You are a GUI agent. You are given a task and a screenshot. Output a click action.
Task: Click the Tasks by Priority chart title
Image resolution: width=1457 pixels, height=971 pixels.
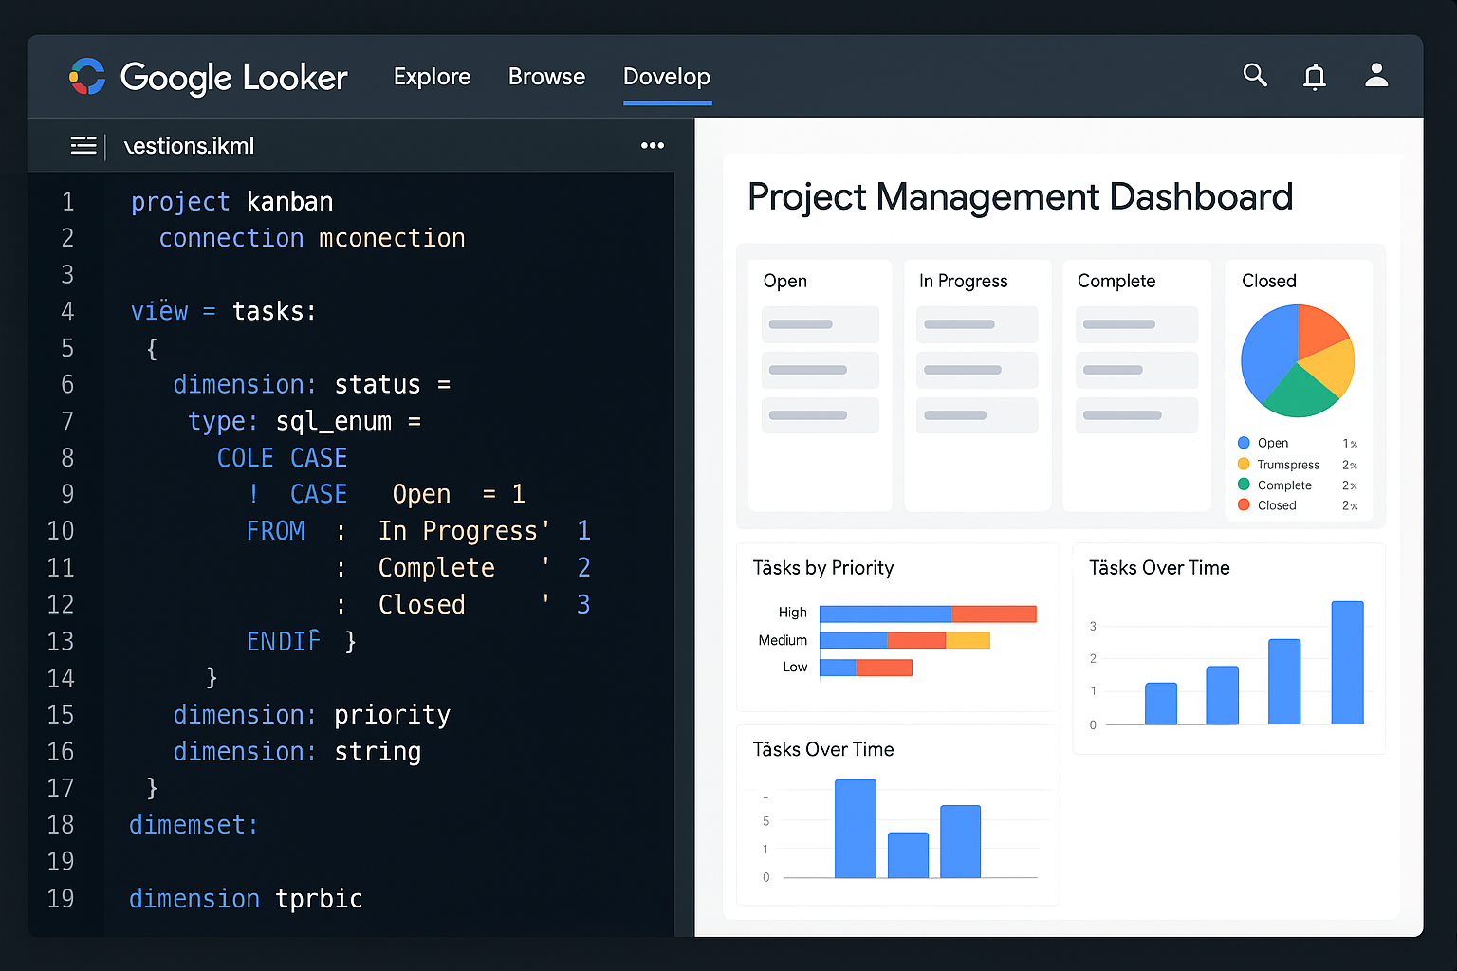[x=823, y=568]
